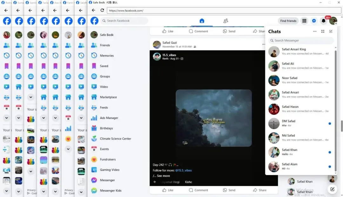Open the options menu on Safad Gazi's post
The width and height of the screenshot is (343, 197).
[x=263, y=44]
